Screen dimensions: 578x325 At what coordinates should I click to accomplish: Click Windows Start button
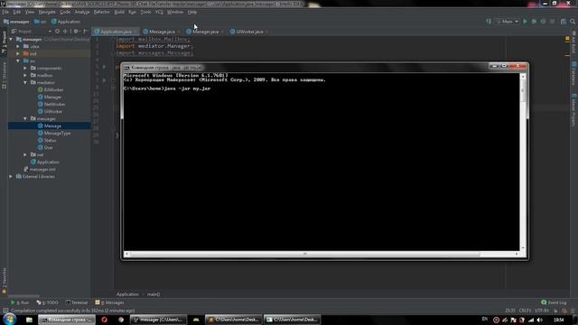pyautogui.click(x=9, y=320)
